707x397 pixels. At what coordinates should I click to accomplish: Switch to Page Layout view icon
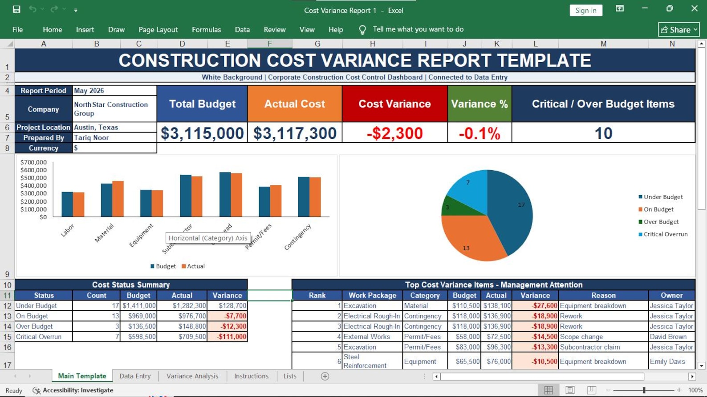tap(570, 390)
